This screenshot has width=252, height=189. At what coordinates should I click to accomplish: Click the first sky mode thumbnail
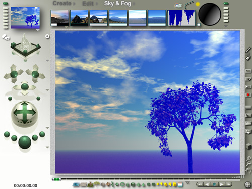(x=59, y=18)
